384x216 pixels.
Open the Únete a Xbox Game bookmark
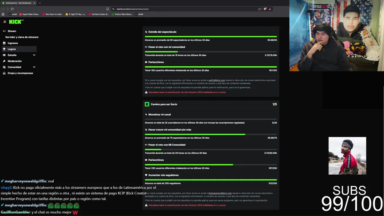coord(122,14)
